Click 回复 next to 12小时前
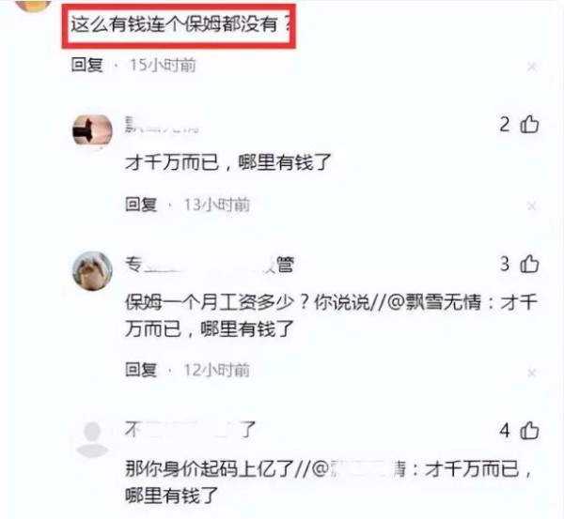Viewport: 564px width, 519px height. pyautogui.click(x=141, y=370)
